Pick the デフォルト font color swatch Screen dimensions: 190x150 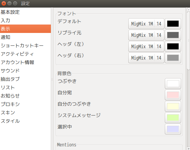(x=173, y=24)
